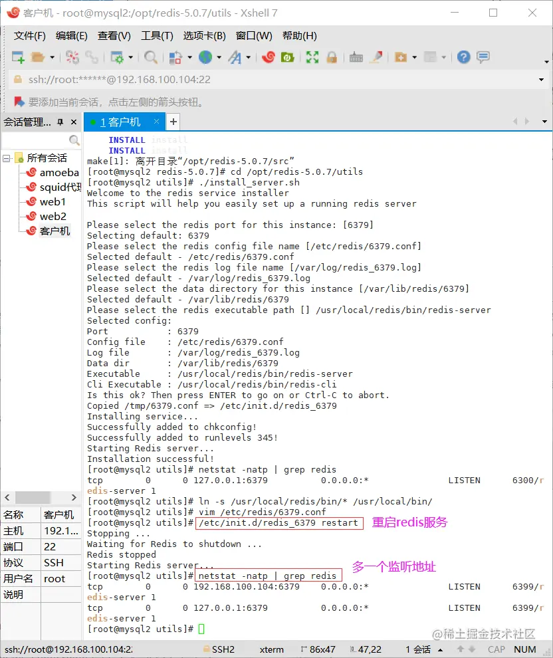Click the keyboard key-mapping icon
Screen dimensions: 553x658
(356, 57)
